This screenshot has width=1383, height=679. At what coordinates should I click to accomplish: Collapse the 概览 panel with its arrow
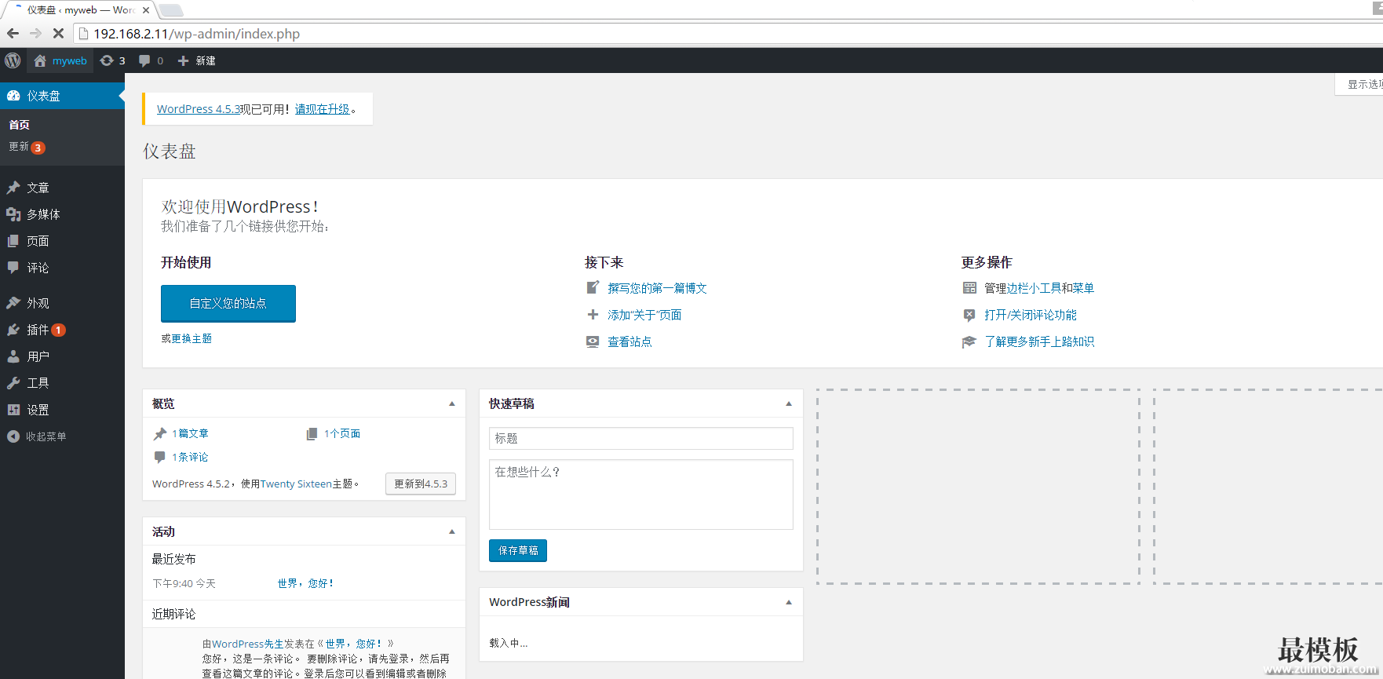(452, 403)
